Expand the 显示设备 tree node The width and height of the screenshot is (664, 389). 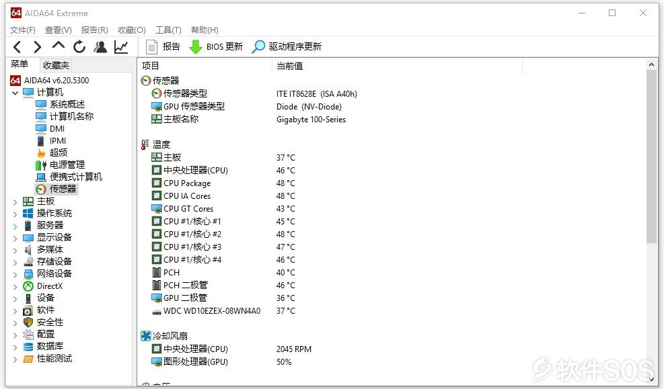(15, 238)
